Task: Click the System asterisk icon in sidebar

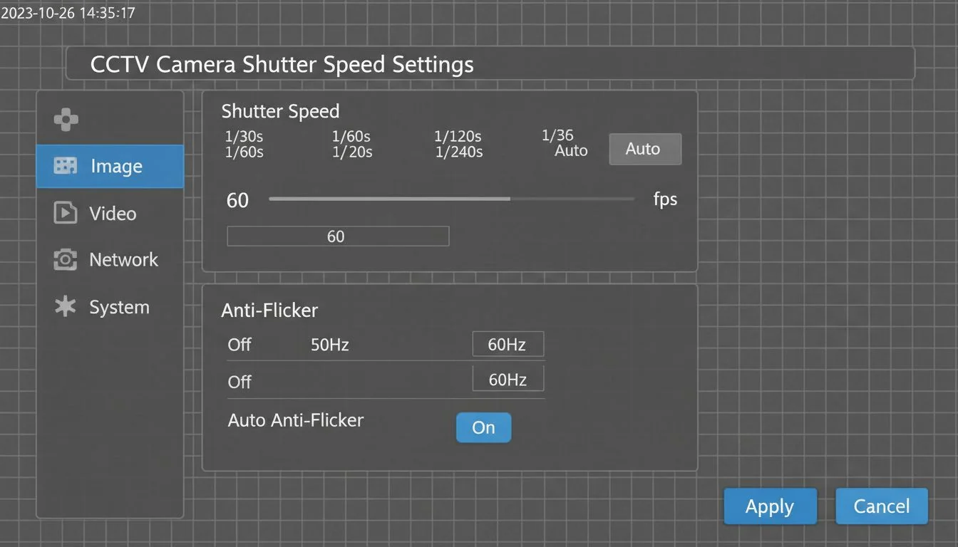Action: click(66, 307)
